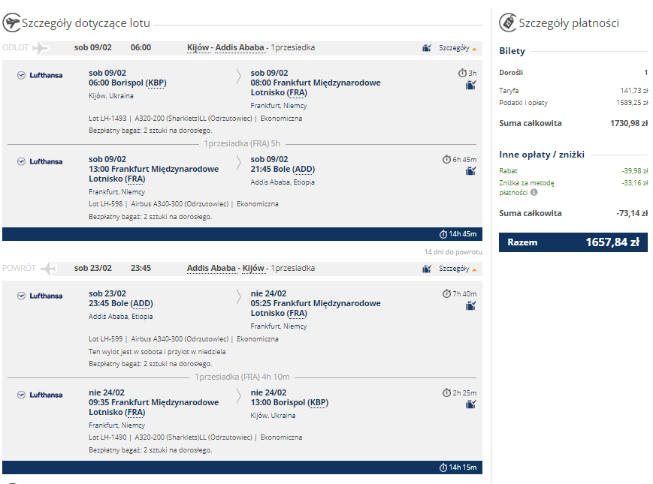Screen dimensions: 653x484
Task: Click the Razem 1657,84 zł total bar
Action: coord(573,242)
